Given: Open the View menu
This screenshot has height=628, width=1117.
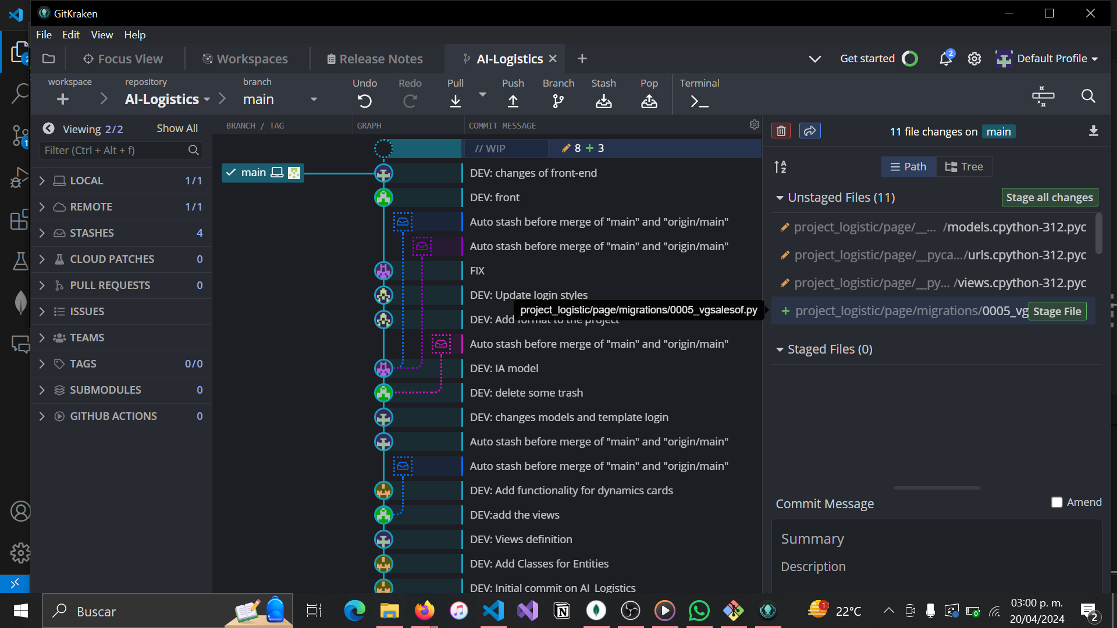Looking at the screenshot, I should 102,35.
